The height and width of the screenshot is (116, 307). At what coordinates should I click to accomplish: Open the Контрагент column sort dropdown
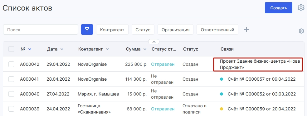(x=107, y=49)
